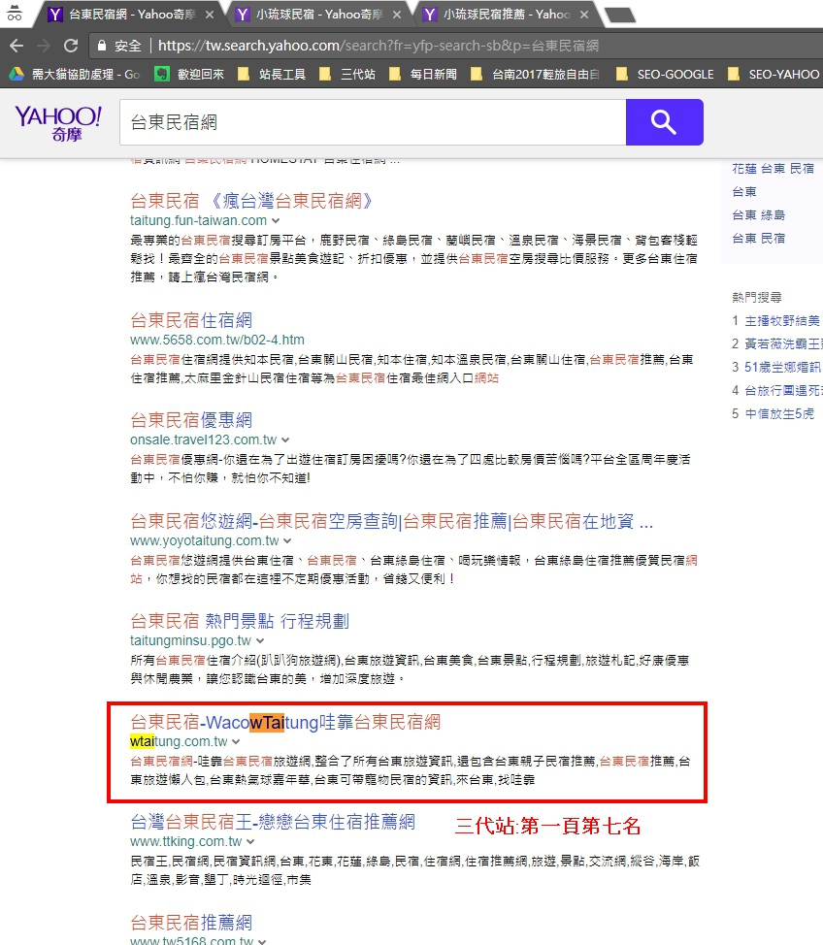Click the incognito spy icon in title bar
The height and width of the screenshot is (945, 823).
(x=14, y=13)
